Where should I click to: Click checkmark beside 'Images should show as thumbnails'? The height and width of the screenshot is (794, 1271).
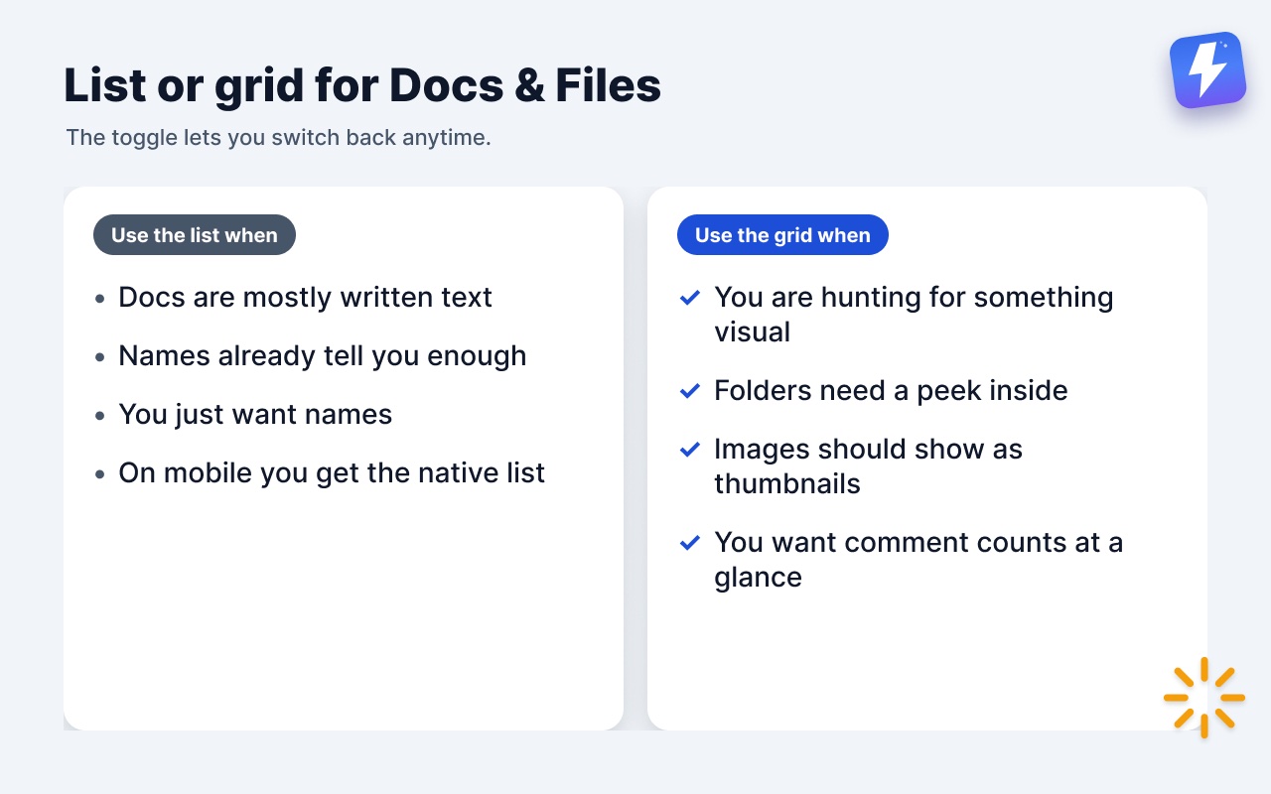click(689, 450)
